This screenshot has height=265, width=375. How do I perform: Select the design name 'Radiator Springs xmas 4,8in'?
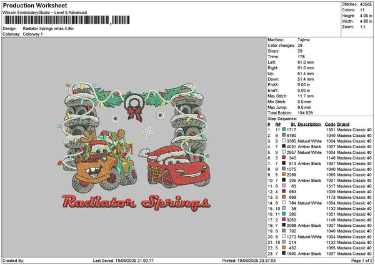[x=48, y=29]
